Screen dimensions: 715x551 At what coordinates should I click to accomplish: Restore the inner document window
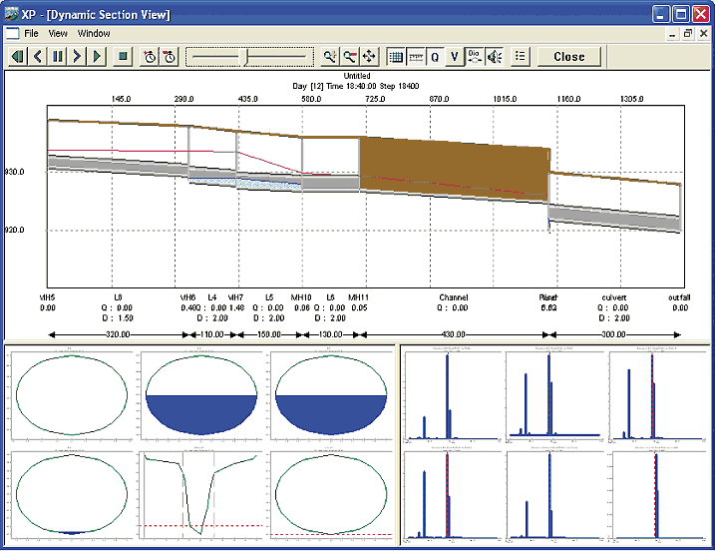point(688,33)
